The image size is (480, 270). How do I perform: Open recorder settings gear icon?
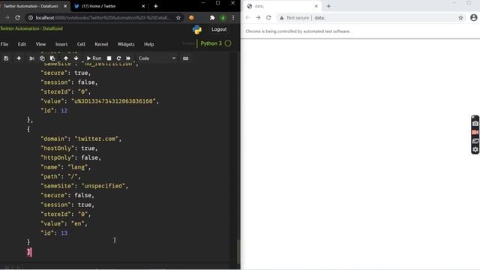[x=475, y=149]
